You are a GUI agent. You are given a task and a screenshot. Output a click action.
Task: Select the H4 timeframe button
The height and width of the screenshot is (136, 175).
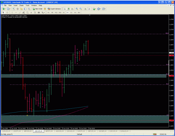67,13
